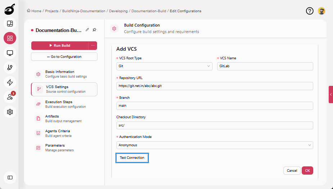
Task: Focus the Checkout Directory field
Action: click(x=215, y=125)
